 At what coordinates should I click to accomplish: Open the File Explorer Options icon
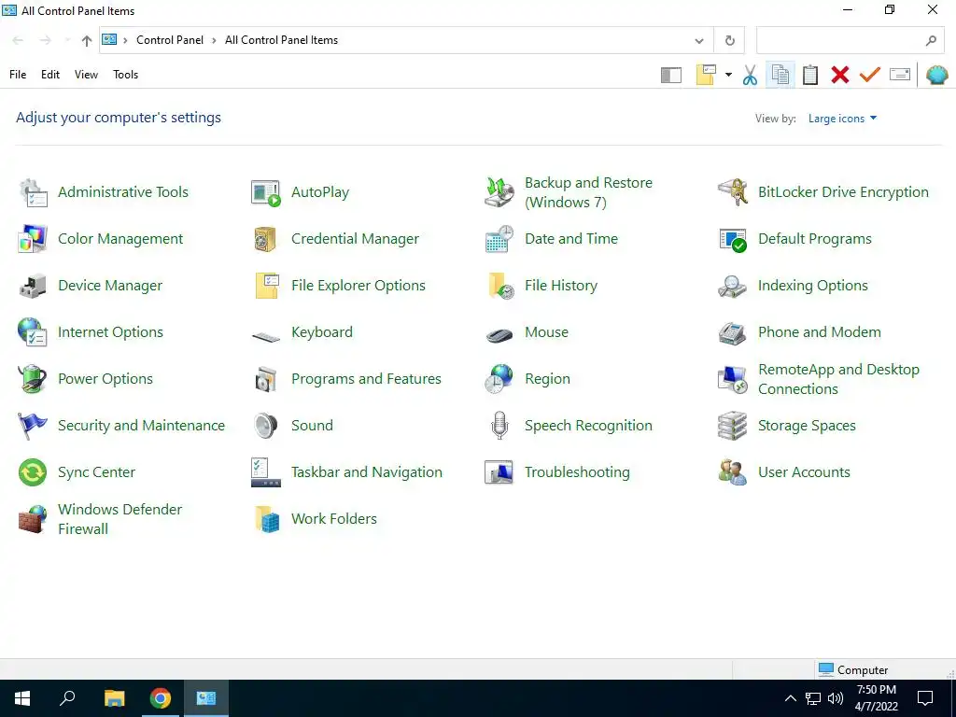click(266, 286)
